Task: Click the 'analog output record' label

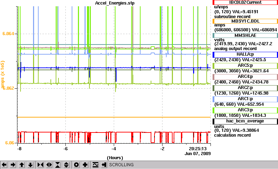Action: pyautogui.click(x=235, y=49)
